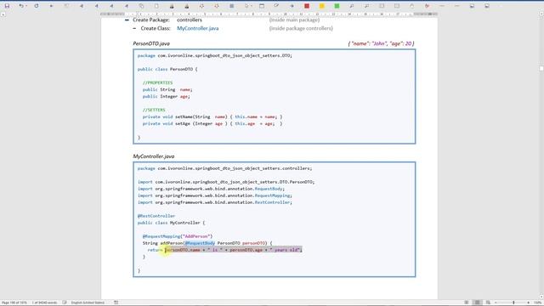The width and height of the screenshot is (544, 306).
Task: Apply the red highlight color swatch
Action: [x=307, y=6]
